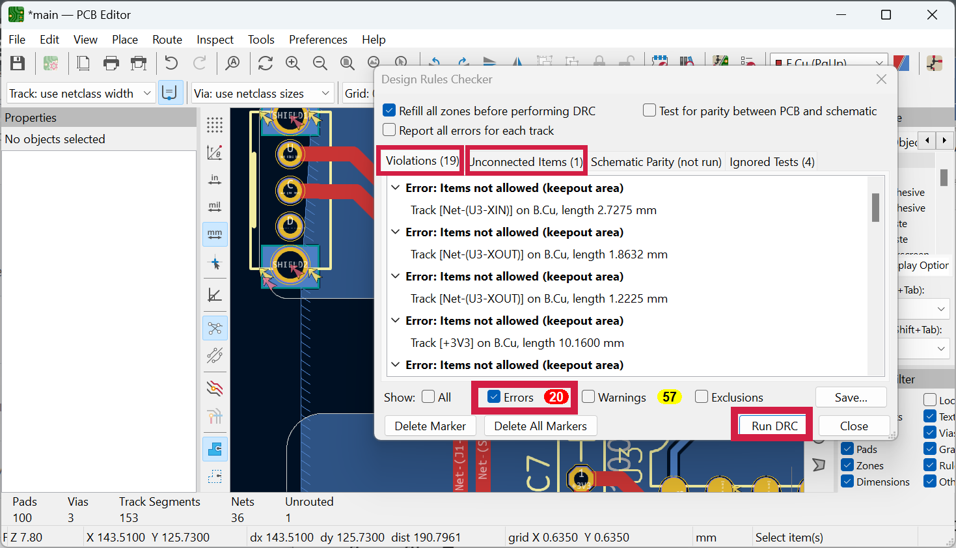Click the Save board icon

click(x=18, y=63)
